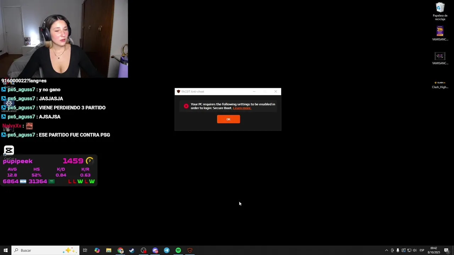The height and width of the screenshot is (255, 454).
Task: Click the microphone tray icon
Action: tap(398, 250)
